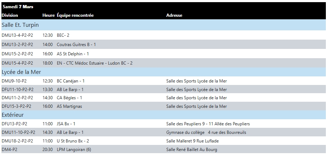The width and height of the screenshot is (328, 156).
Task: Select the CTC Médoc Estuaire - Ludon BC team
Action: [95, 63]
